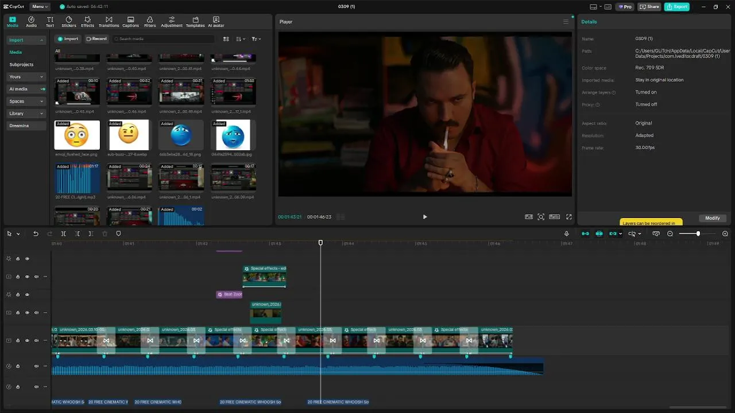Open the shortcuts keyboard icon in title bar
Viewport: 735px width, 413px height.
pos(608,7)
